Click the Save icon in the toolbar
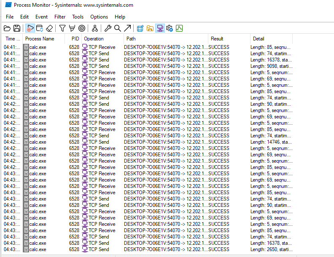Viewport: 334px width, 257px height. pyautogui.click(x=16, y=28)
